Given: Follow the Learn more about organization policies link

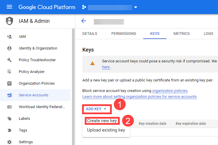Looking at the screenshot, I should coord(139,97).
